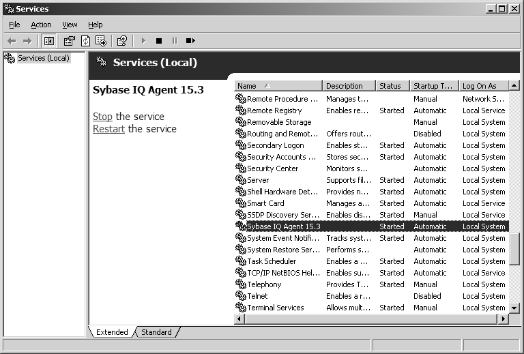Sort by Log On As column header
This screenshot has height=354, width=524.
point(484,86)
